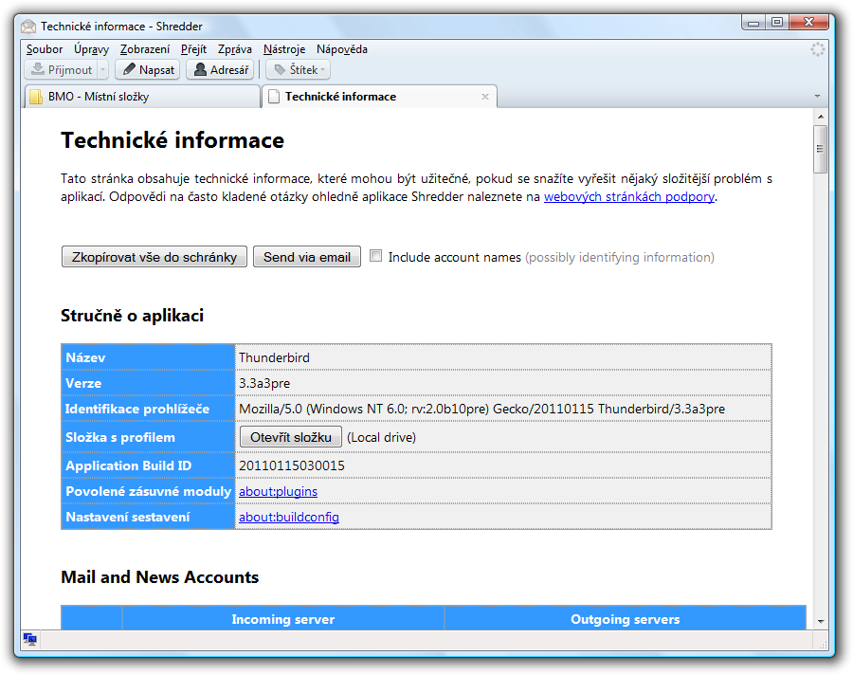Screen dimensions: 853x675
Task: Click the vertical scrollbar thumb
Action: [821, 149]
